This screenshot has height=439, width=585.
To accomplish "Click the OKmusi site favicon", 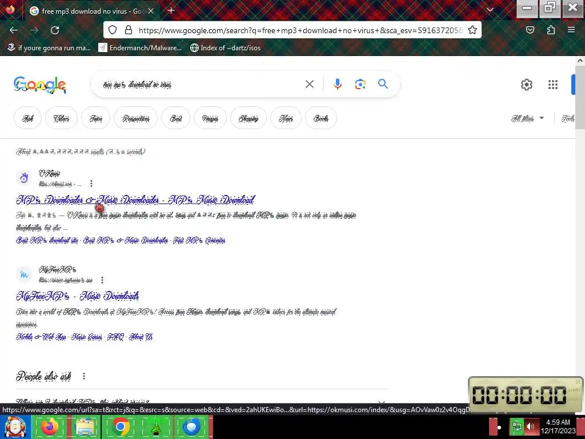I will click(x=24, y=178).
